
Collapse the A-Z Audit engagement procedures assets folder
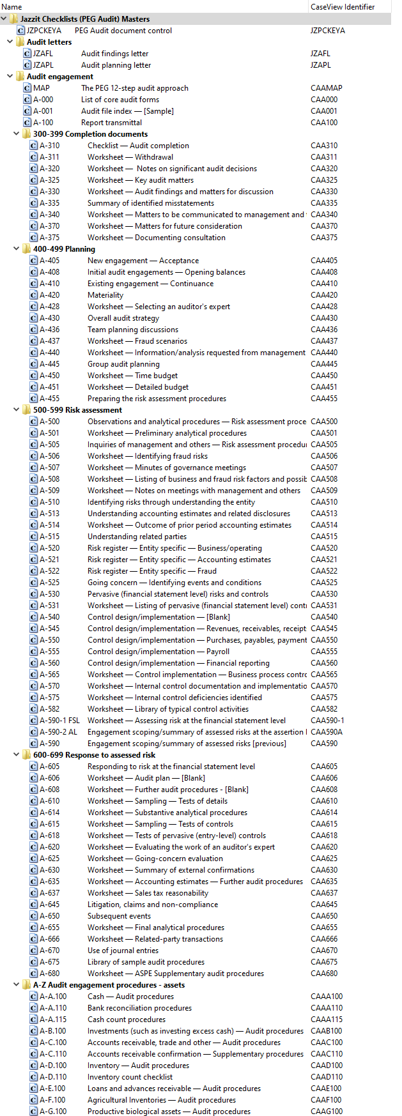point(17,985)
